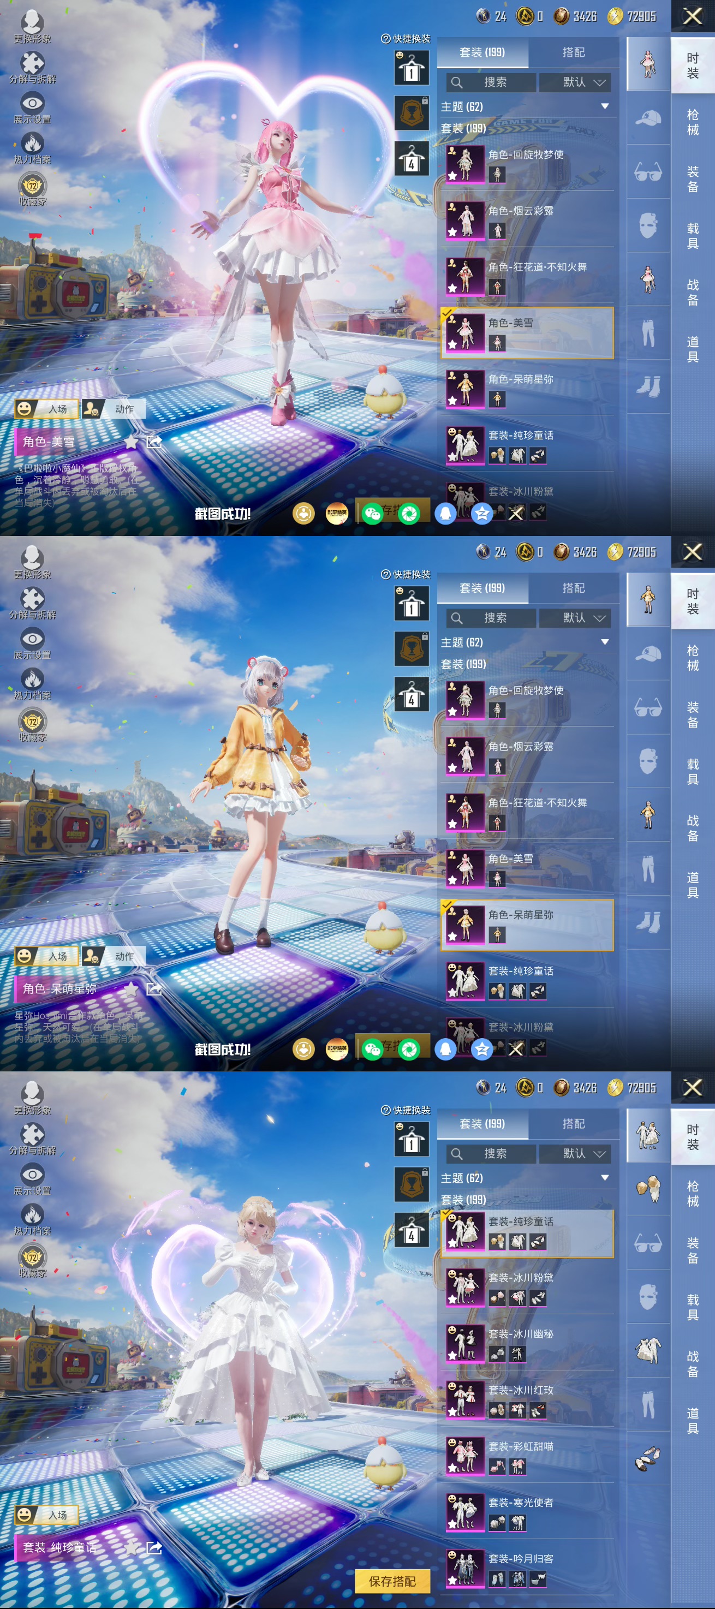The width and height of the screenshot is (715, 1609).
Task: Click share arrow beside 角色-美雪 title
Action: pos(153,442)
